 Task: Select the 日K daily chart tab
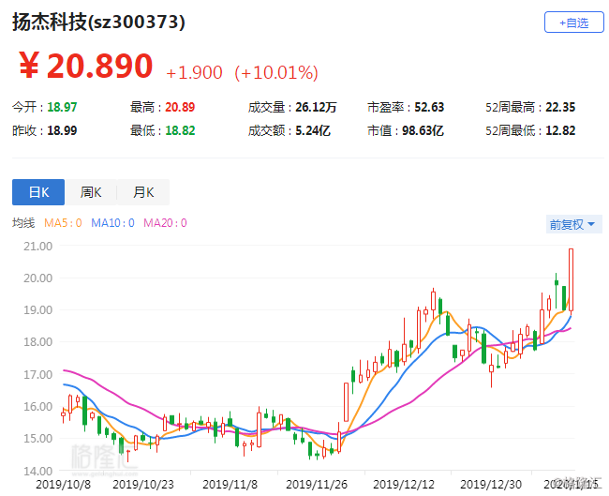[38, 192]
